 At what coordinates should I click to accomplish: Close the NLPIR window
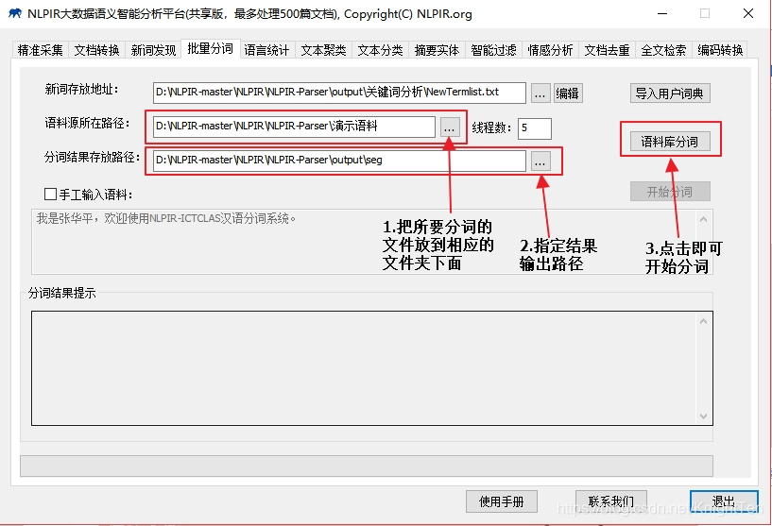[x=748, y=14]
